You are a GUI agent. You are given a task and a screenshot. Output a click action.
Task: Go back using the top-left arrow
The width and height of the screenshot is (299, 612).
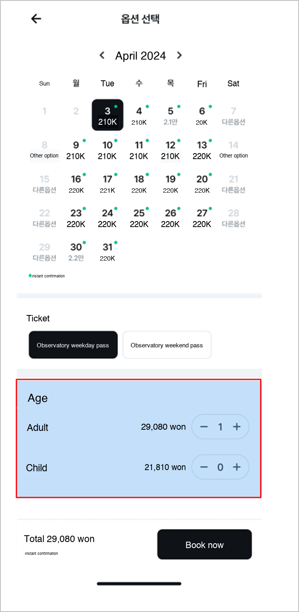[x=36, y=18]
